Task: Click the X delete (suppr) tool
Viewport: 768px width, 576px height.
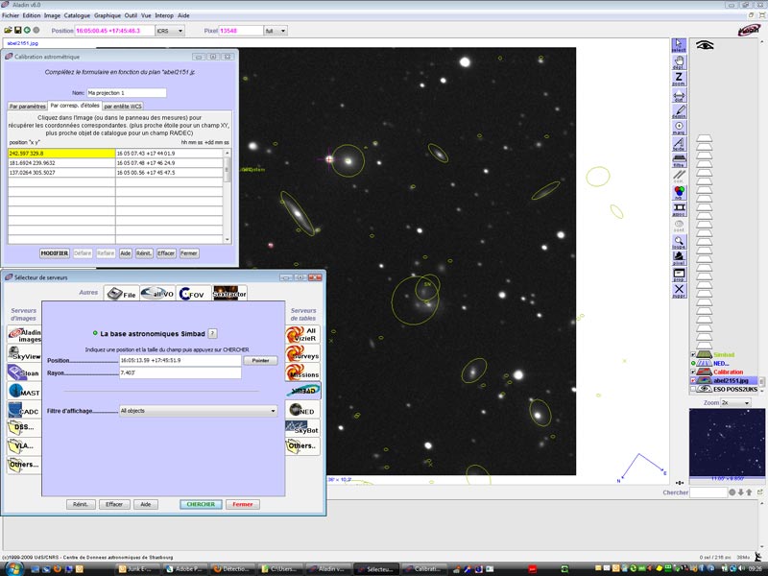Action: 679,291
